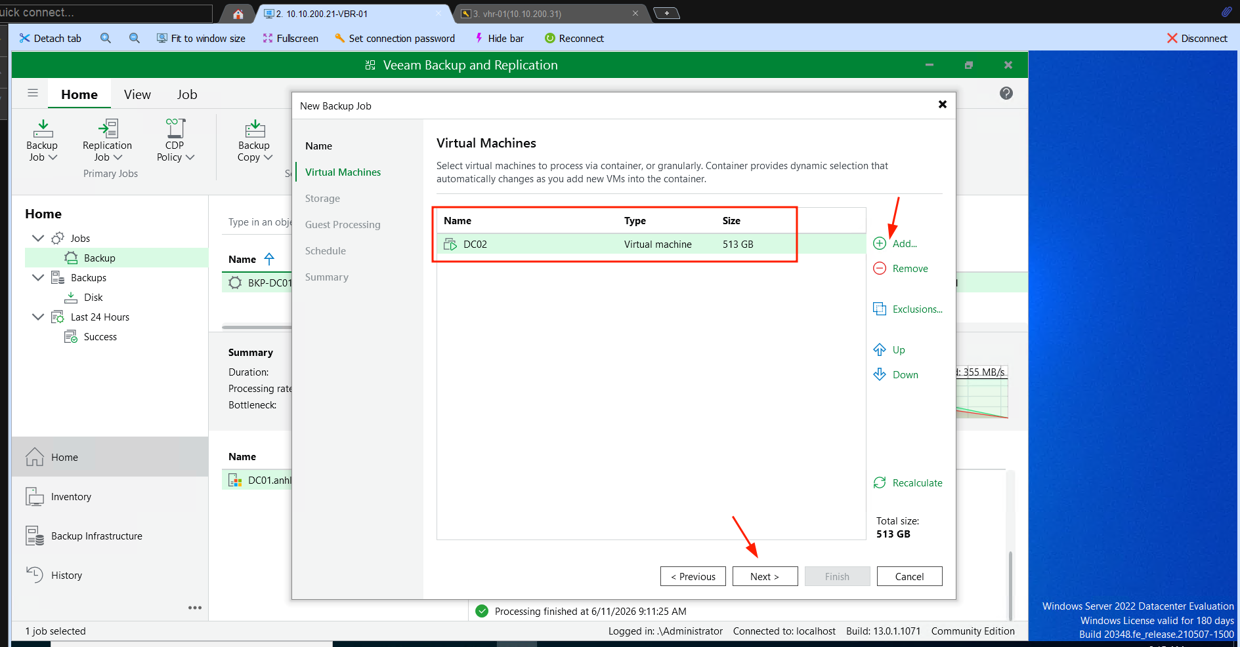The width and height of the screenshot is (1240, 647).
Task: Click the Exclusions icon in the wizard
Action: (x=880, y=309)
